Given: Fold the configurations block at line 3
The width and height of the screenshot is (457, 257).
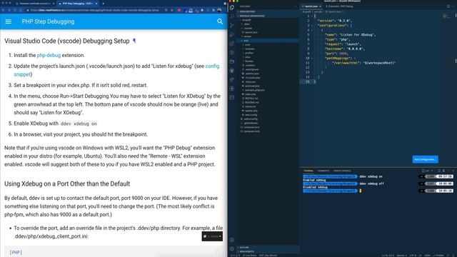Looking at the screenshot, I should tap(312, 26).
